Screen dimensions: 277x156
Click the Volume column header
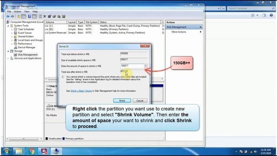pyautogui.click(x=56, y=22)
